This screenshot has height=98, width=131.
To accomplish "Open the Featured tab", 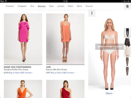I will coord(10,6).
